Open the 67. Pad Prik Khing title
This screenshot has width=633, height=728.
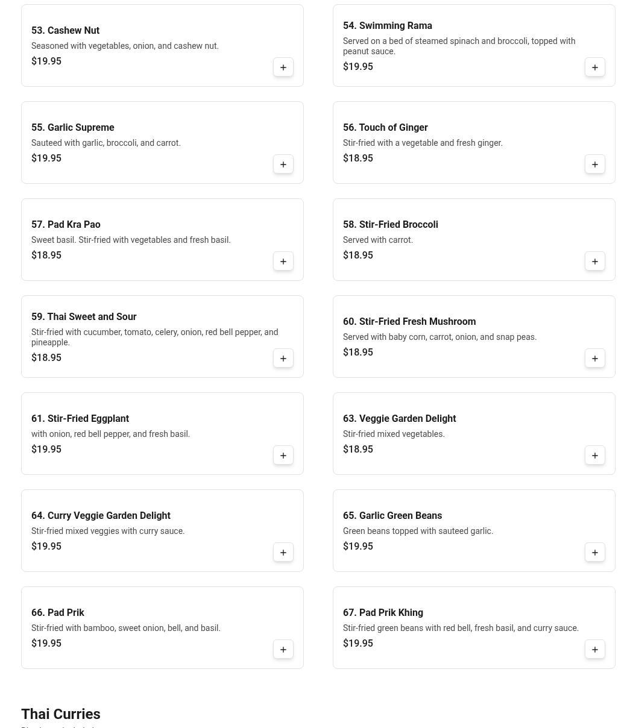(383, 612)
